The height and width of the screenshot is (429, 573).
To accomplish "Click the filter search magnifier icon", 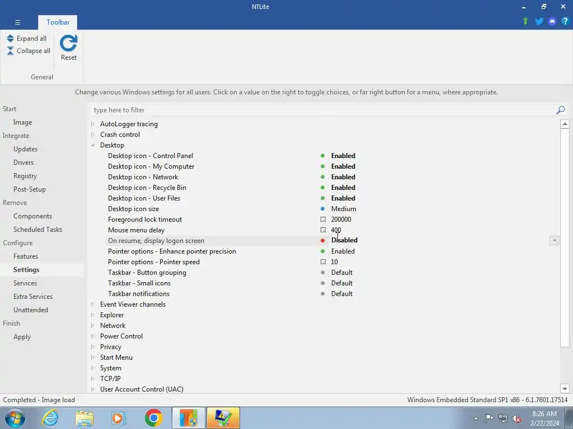I will [561, 110].
